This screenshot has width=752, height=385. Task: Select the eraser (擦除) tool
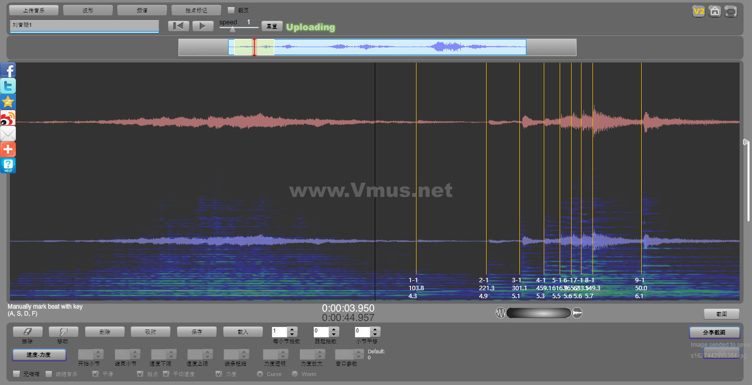[27, 331]
